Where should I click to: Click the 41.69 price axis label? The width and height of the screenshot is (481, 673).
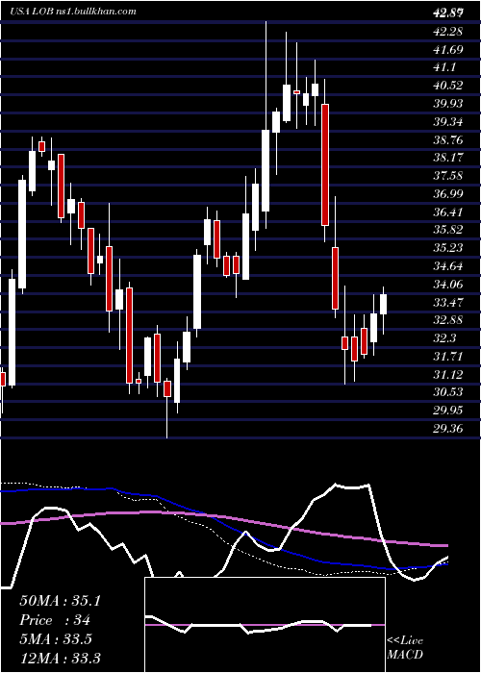coord(448,49)
